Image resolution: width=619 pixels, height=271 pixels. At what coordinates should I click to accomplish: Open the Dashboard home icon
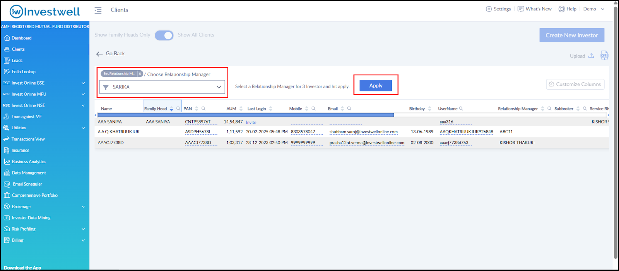pyautogui.click(x=7, y=38)
